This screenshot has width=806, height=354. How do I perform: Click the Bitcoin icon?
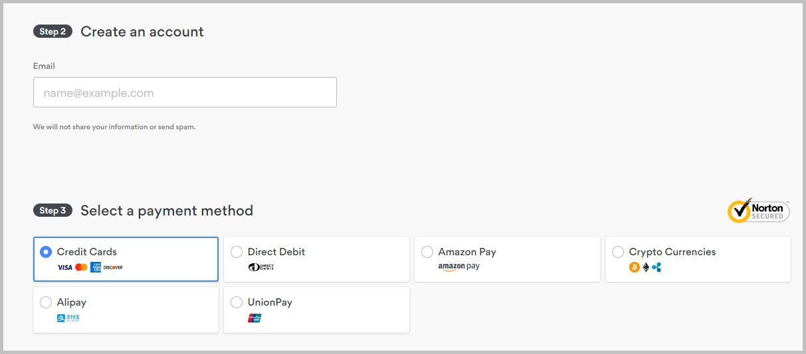[634, 267]
